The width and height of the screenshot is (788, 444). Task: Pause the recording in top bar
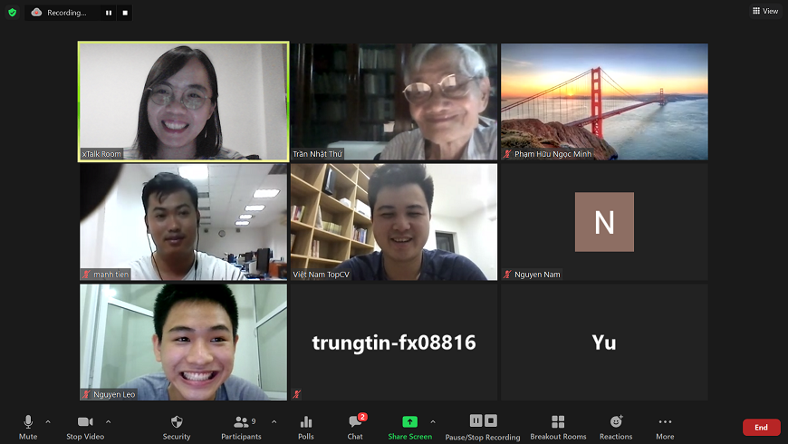[x=109, y=13]
